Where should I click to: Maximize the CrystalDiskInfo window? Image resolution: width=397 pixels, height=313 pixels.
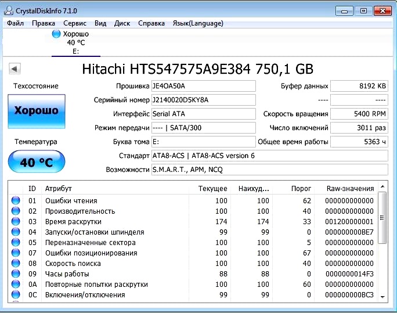click(x=363, y=11)
